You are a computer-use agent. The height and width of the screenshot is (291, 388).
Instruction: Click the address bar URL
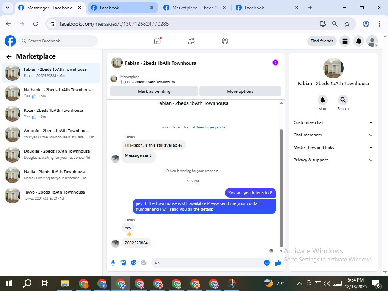114,24
